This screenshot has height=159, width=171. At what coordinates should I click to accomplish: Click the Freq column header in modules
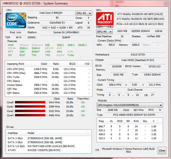click(x=102, y=121)
